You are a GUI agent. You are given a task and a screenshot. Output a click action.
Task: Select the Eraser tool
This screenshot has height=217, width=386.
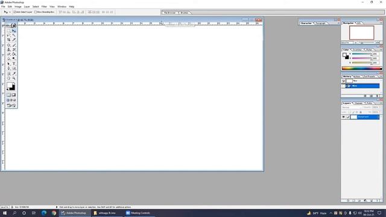[x=8, y=54]
